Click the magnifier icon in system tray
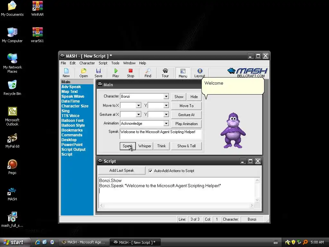The image size is (329, 247). point(305,242)
